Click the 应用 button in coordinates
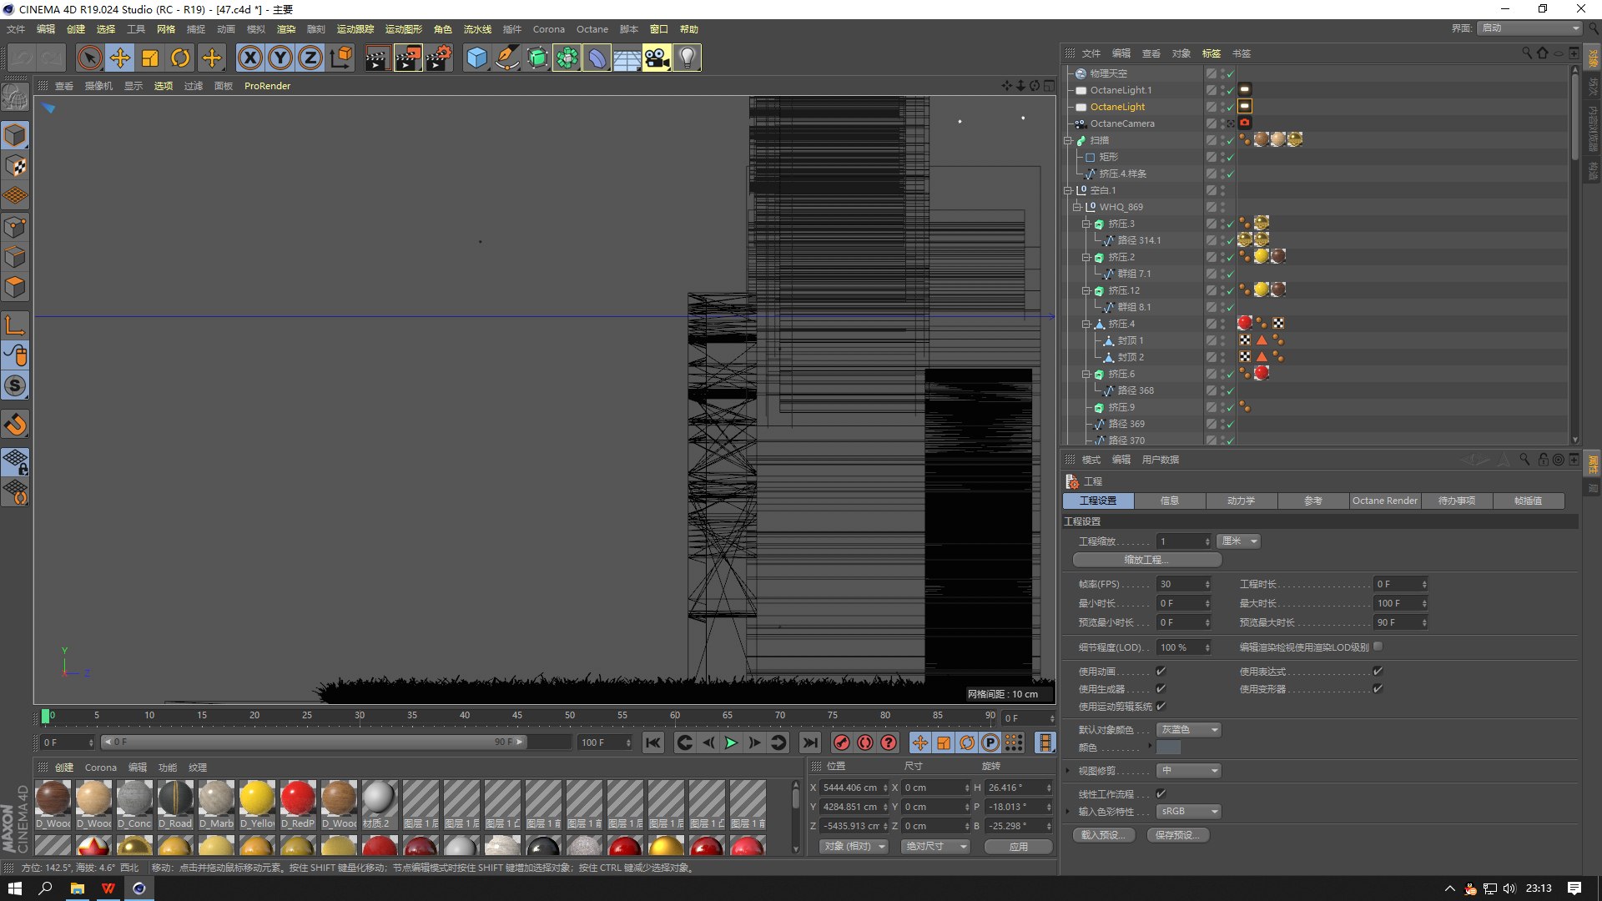1602x901 pixels. tap(1018, 846)
